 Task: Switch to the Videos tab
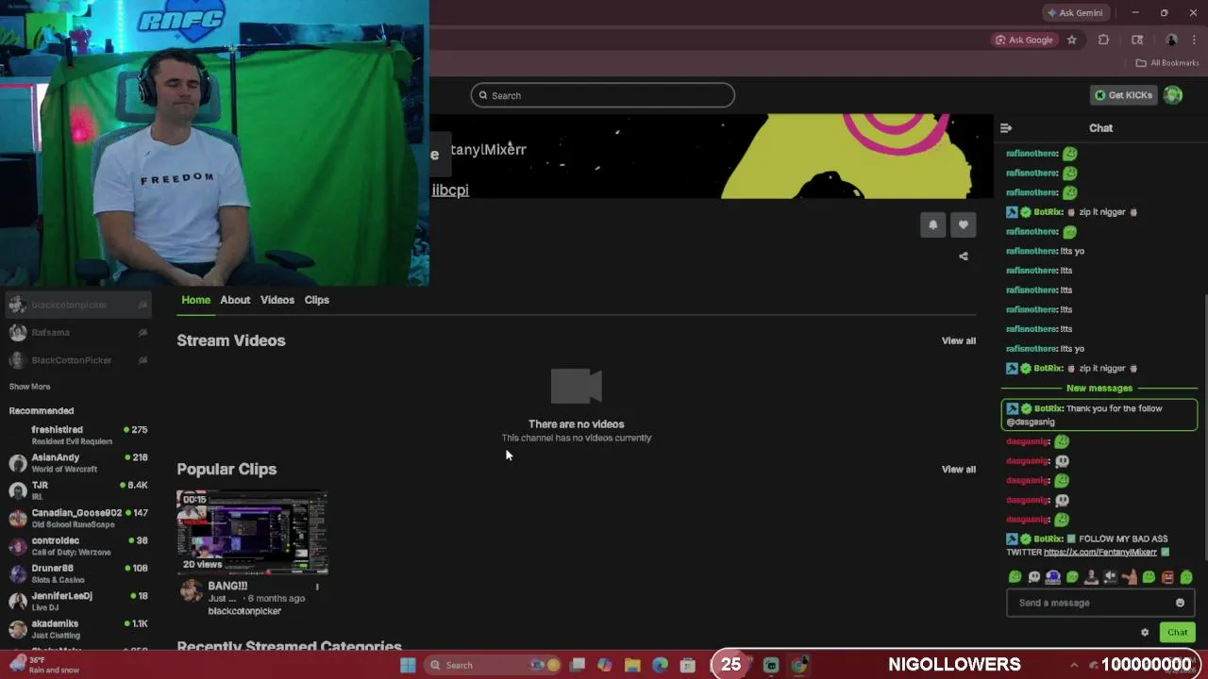(277, 300)
